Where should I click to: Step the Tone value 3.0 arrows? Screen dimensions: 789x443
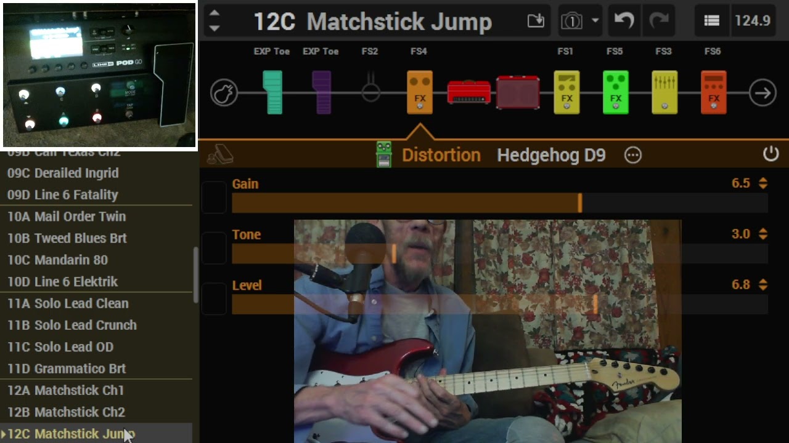click(763, 234)
